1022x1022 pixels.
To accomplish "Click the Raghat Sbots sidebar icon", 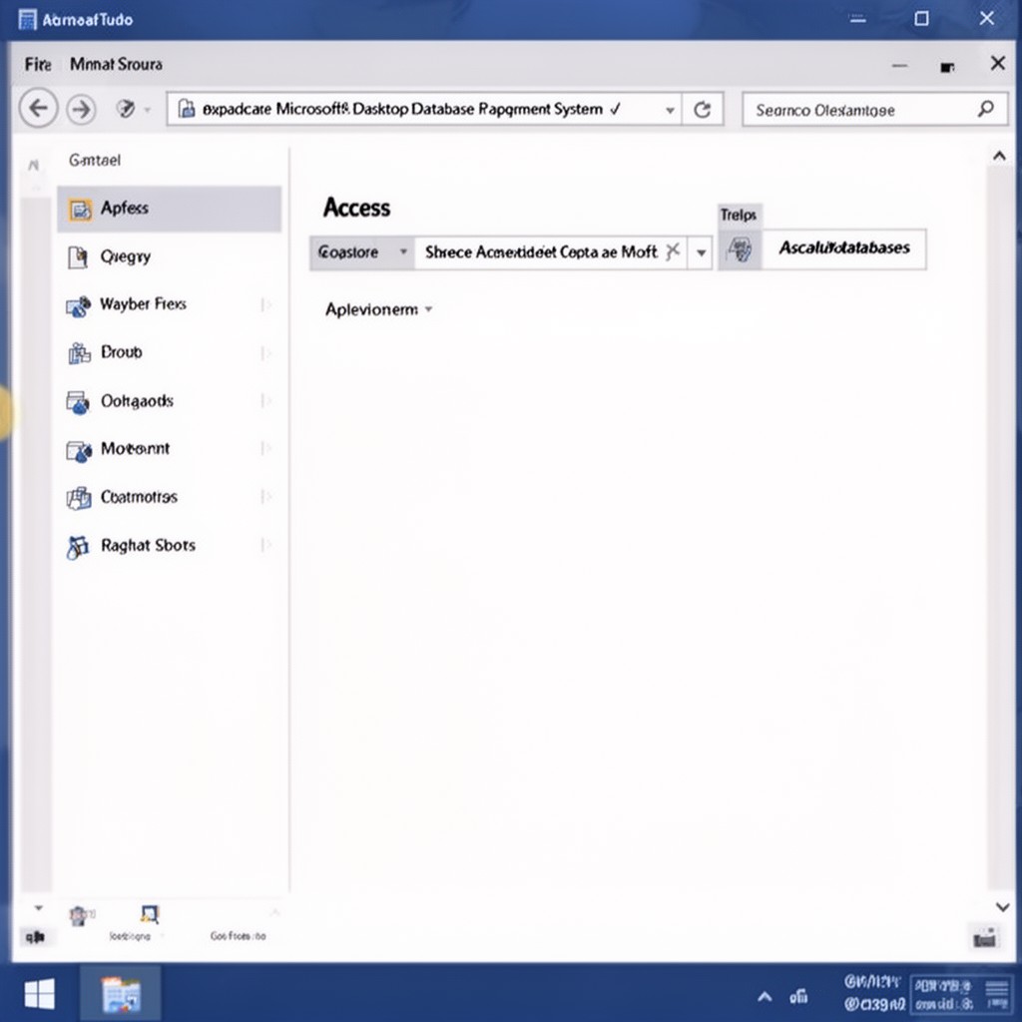I will click(78, 547).
